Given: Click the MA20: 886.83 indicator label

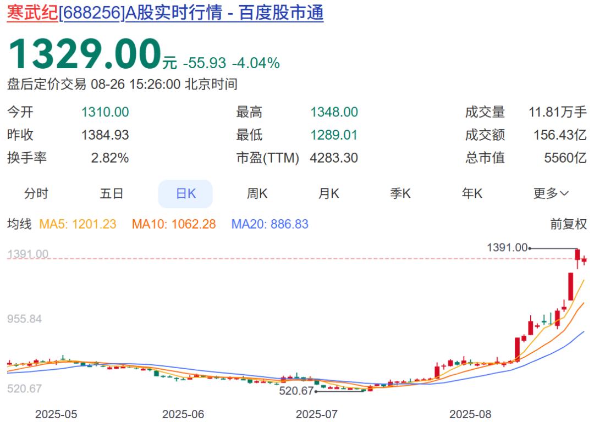Looking at the screenshot, I should pyautogui.click(x=270, y=224).
